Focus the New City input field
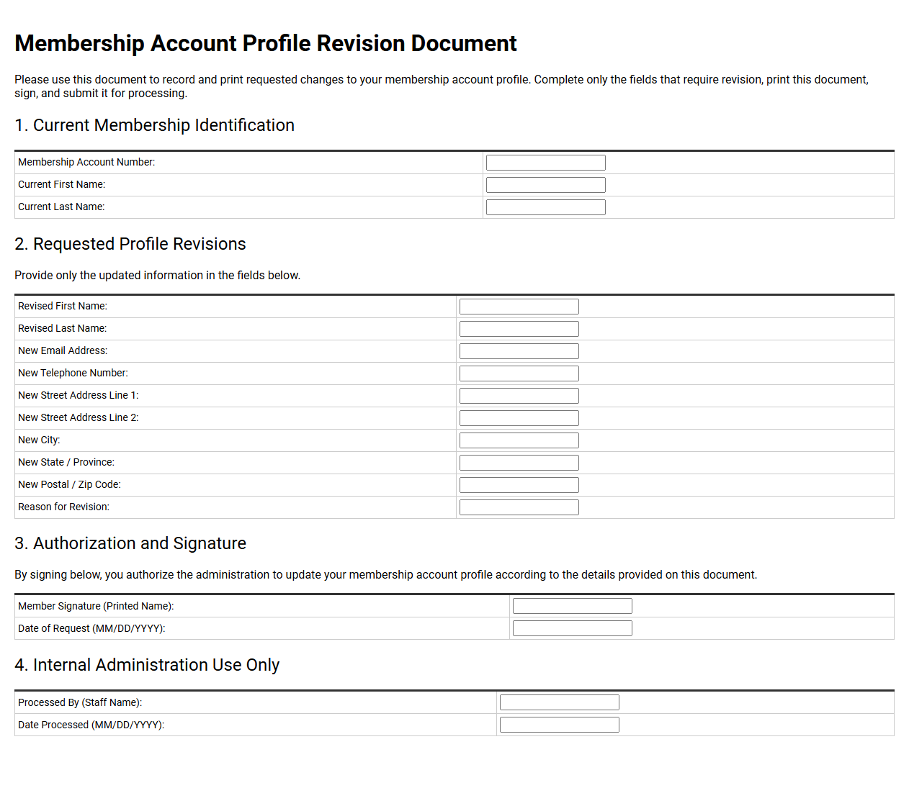Image resolution: width=909 pixels, height=806 pixels. (519, 440)
